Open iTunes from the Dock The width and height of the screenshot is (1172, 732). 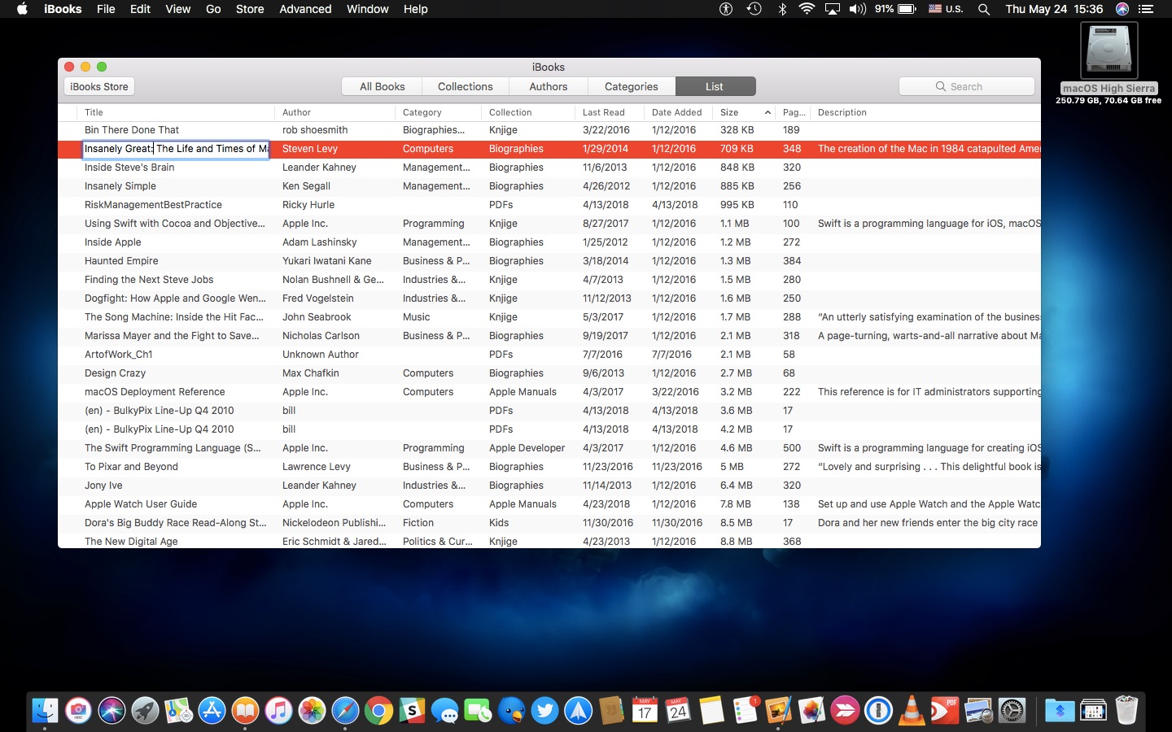[x=278, y=711]
